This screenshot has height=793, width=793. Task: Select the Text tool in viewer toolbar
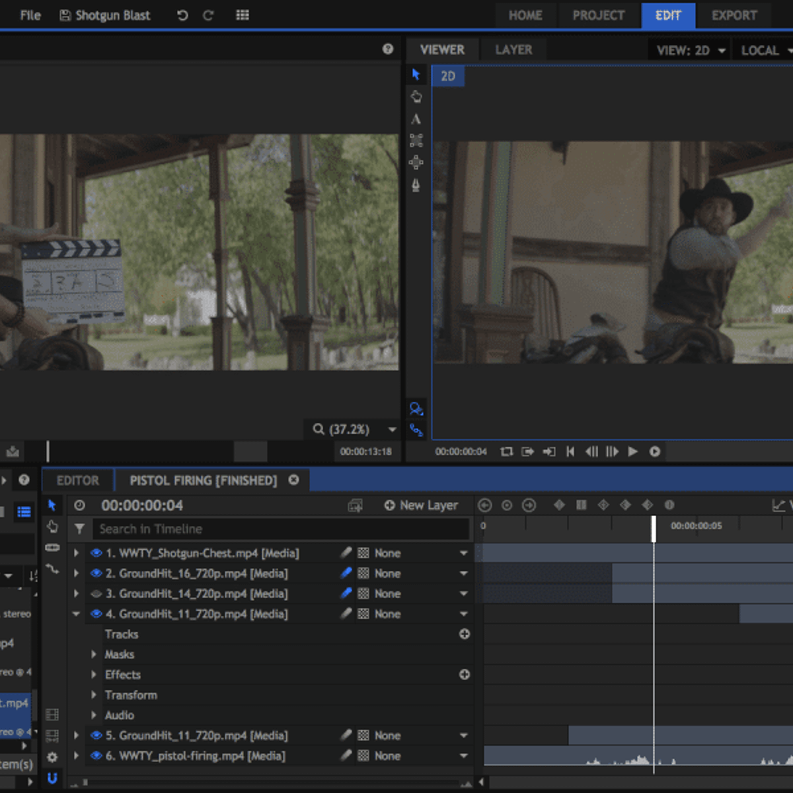[416, 119]
